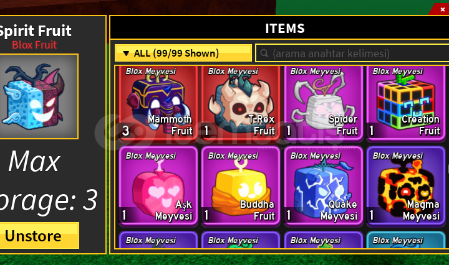This screenshot has width=449, height=265.
Task: Click the Spirit Fruit title text
Action: tap(35, 31)
